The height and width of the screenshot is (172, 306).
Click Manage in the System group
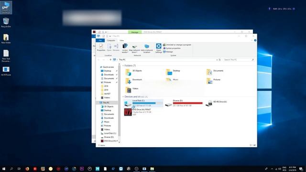pos(168,52)
